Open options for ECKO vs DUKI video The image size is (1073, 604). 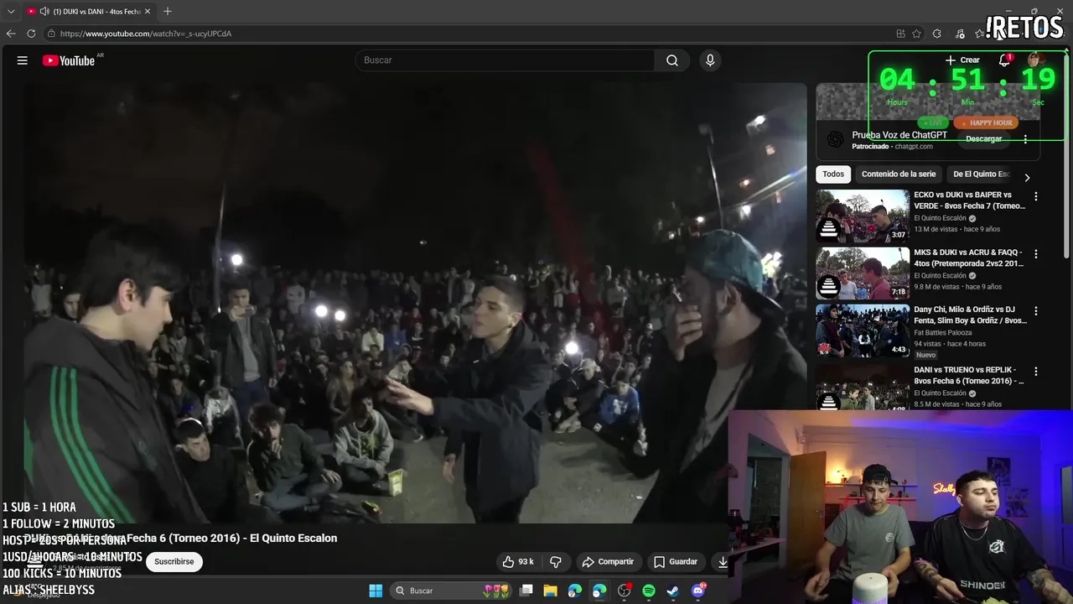click(1036, 196)
